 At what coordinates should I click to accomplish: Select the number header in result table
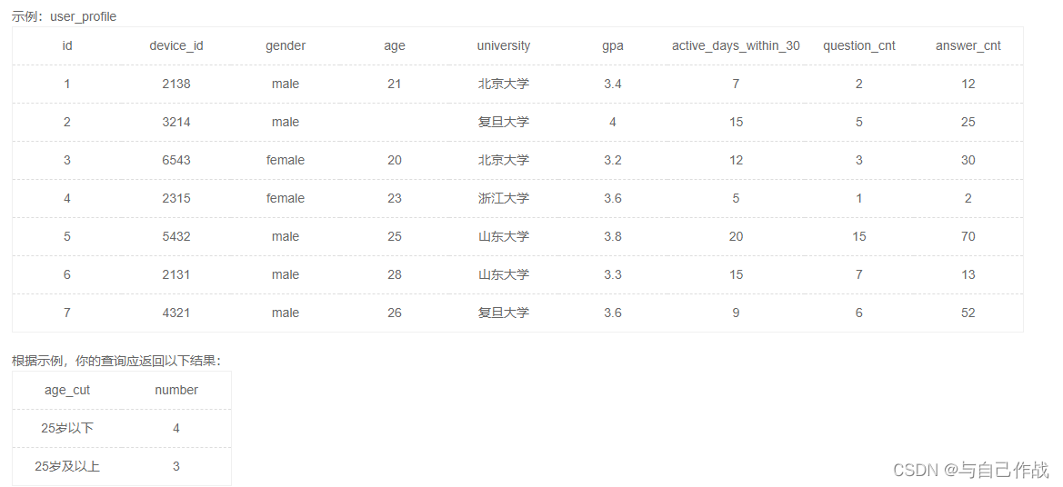point(176,390)
